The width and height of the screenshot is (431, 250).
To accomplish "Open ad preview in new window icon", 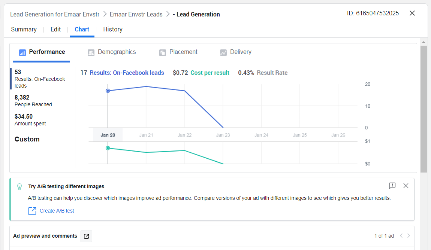I will tap(87, 236).
